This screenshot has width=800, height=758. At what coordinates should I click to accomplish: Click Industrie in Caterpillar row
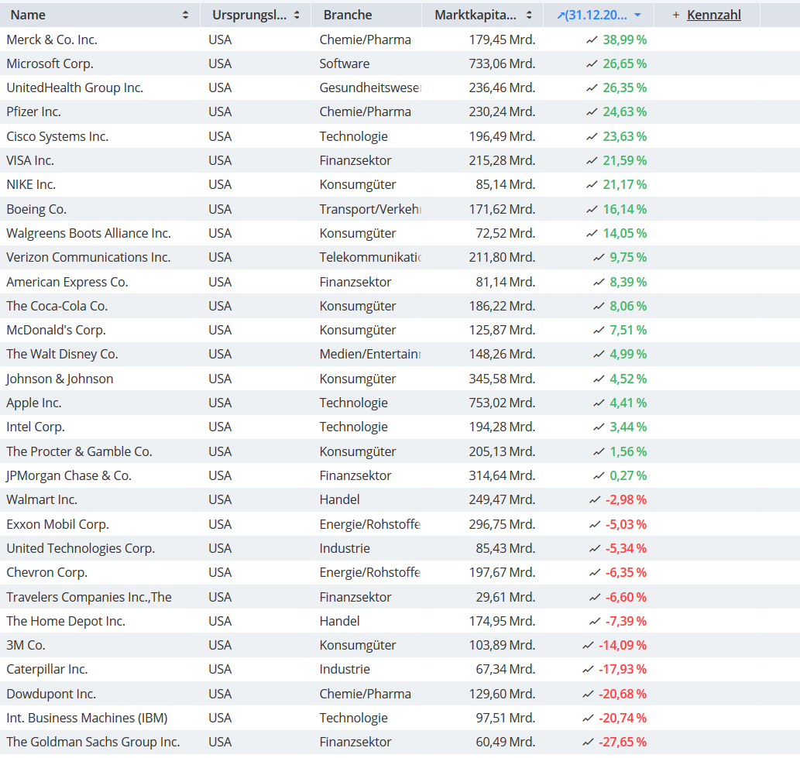coord(345,669)
